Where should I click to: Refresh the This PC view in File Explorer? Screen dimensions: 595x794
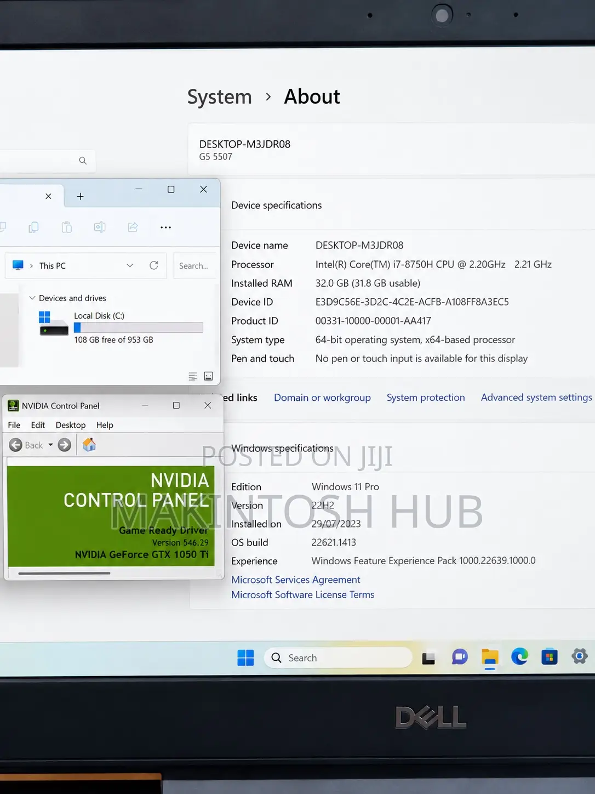click(154, 265)
